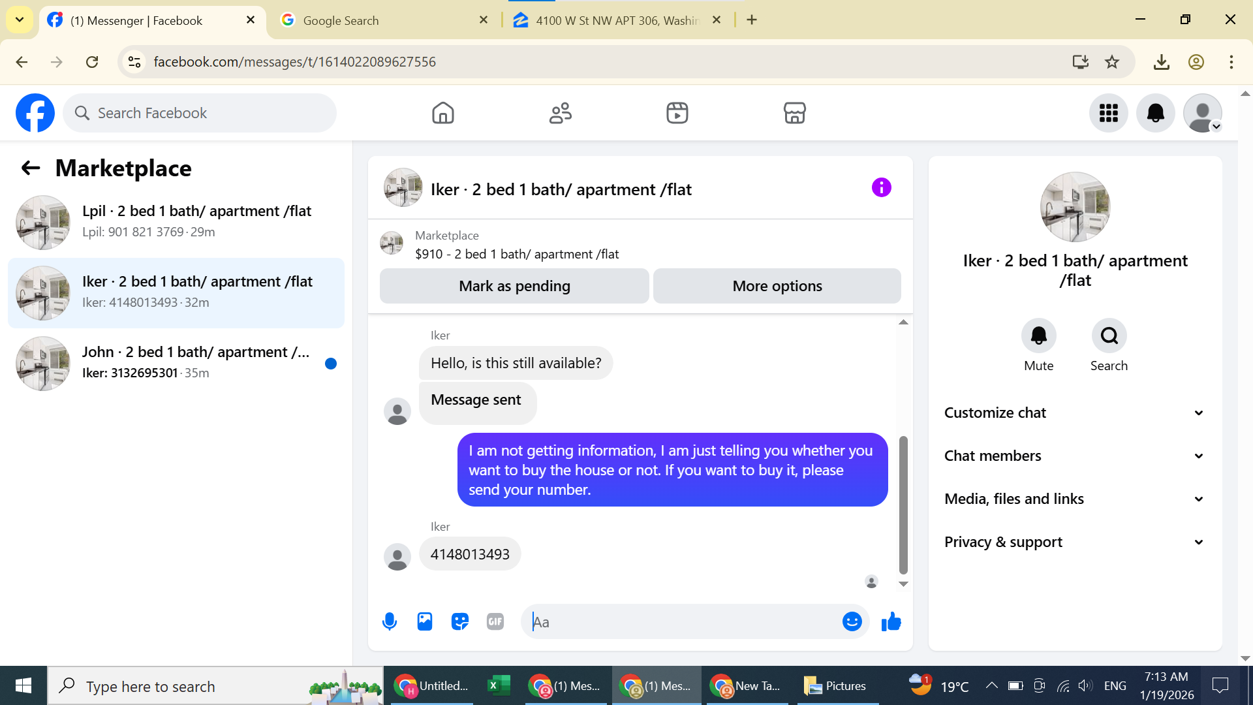Open the GIF picker icon
The image size is (1253, 705).
(495, 621)
